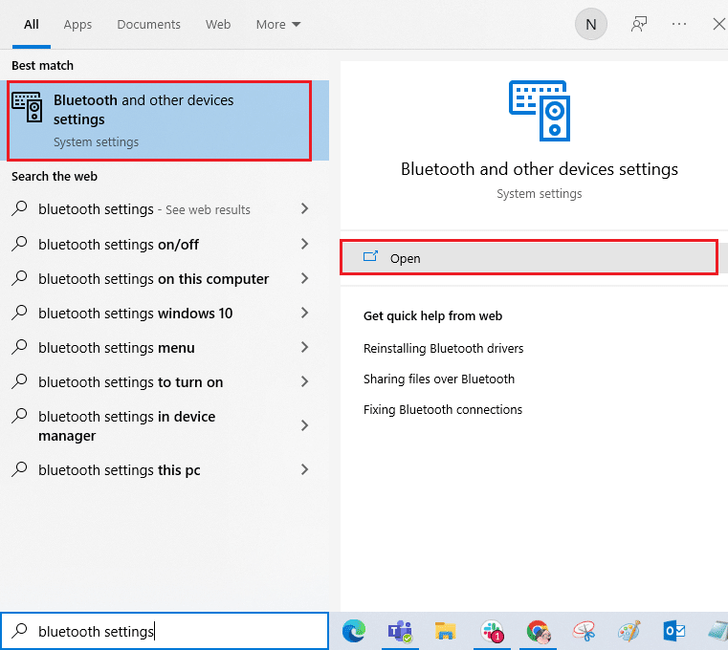Launch File Explorer from the taskbar
The image size is (728, 650).
pos(445,631)
